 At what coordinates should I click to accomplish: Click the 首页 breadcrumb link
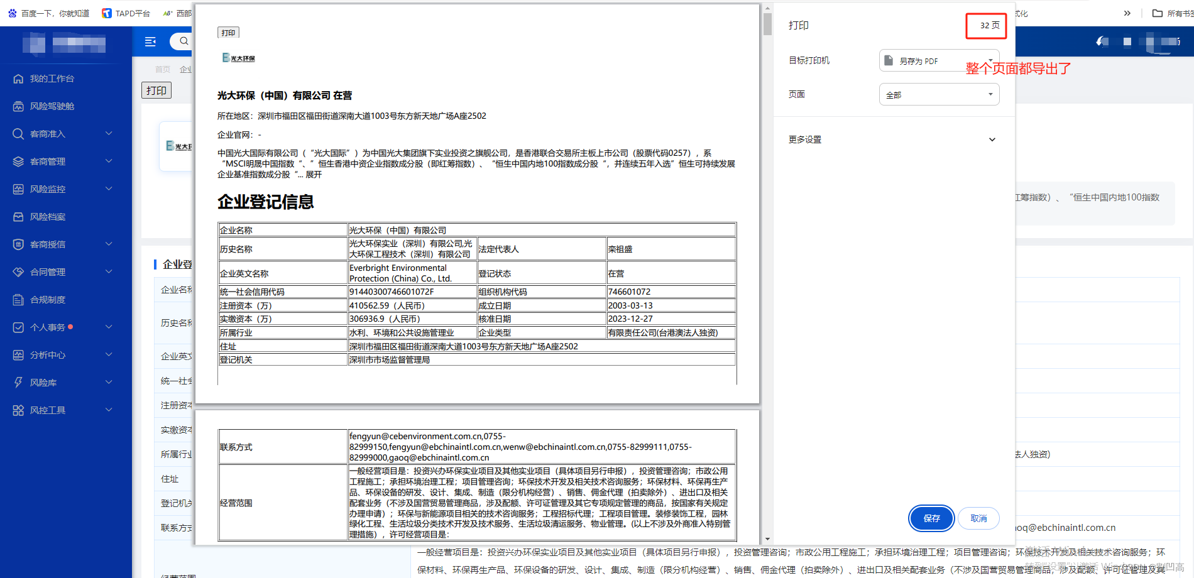point(163,69)
